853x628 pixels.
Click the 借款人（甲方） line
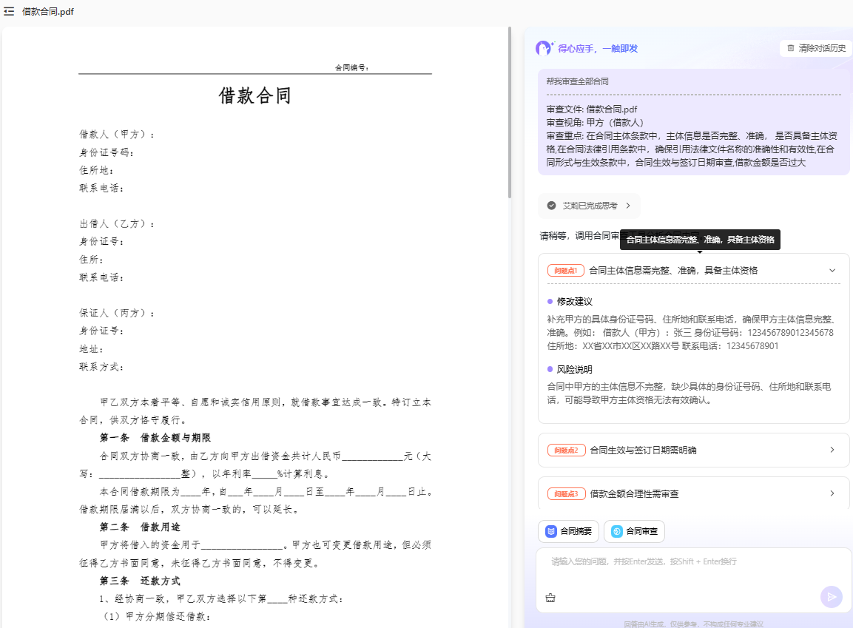(x=117, y=135)
